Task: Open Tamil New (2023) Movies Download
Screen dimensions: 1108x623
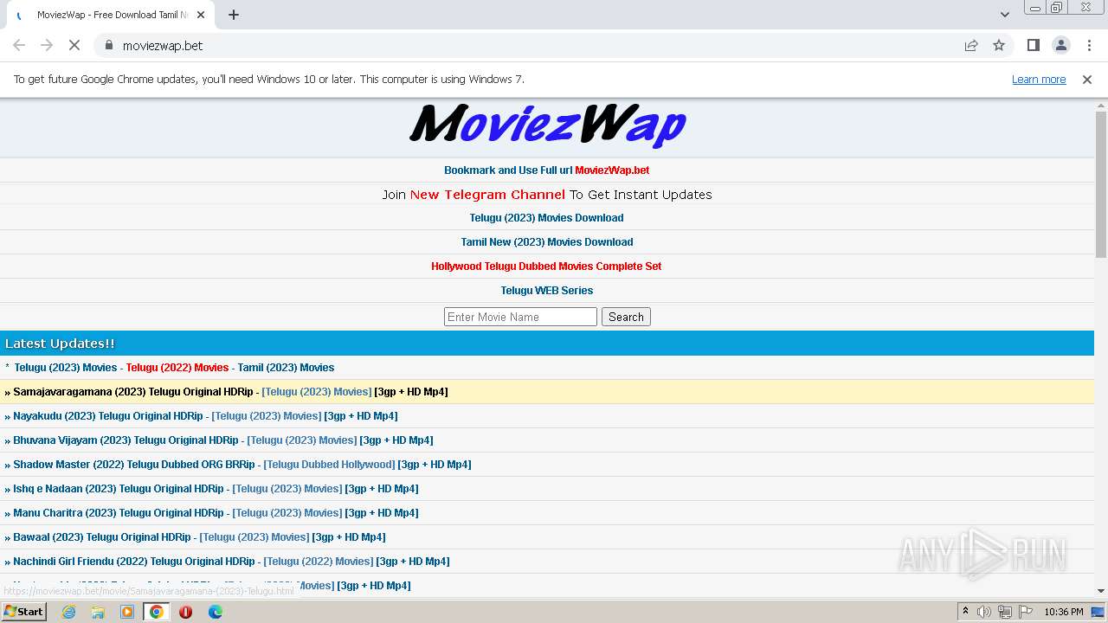Action: [x=546, y=242]
